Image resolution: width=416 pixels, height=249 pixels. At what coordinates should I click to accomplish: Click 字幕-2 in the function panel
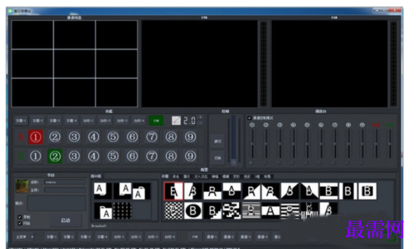[38, 121]
